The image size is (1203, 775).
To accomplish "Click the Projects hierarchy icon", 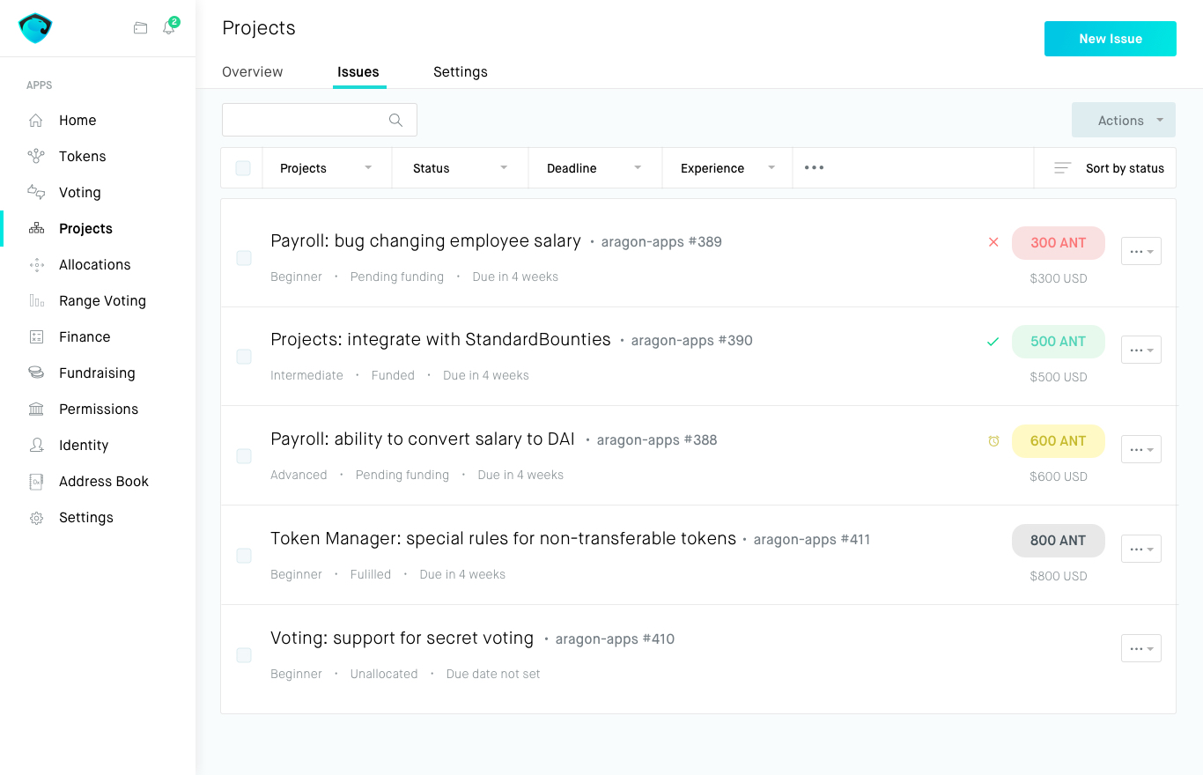I will pyautogui.click(x=36, y=228).
